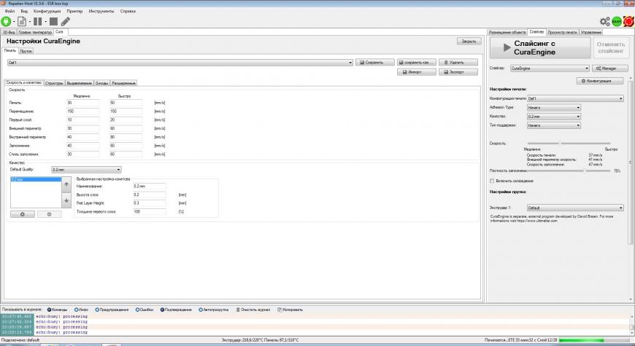Click Очистить журнал trash icon
635x346 pixels.
[238, 310]
